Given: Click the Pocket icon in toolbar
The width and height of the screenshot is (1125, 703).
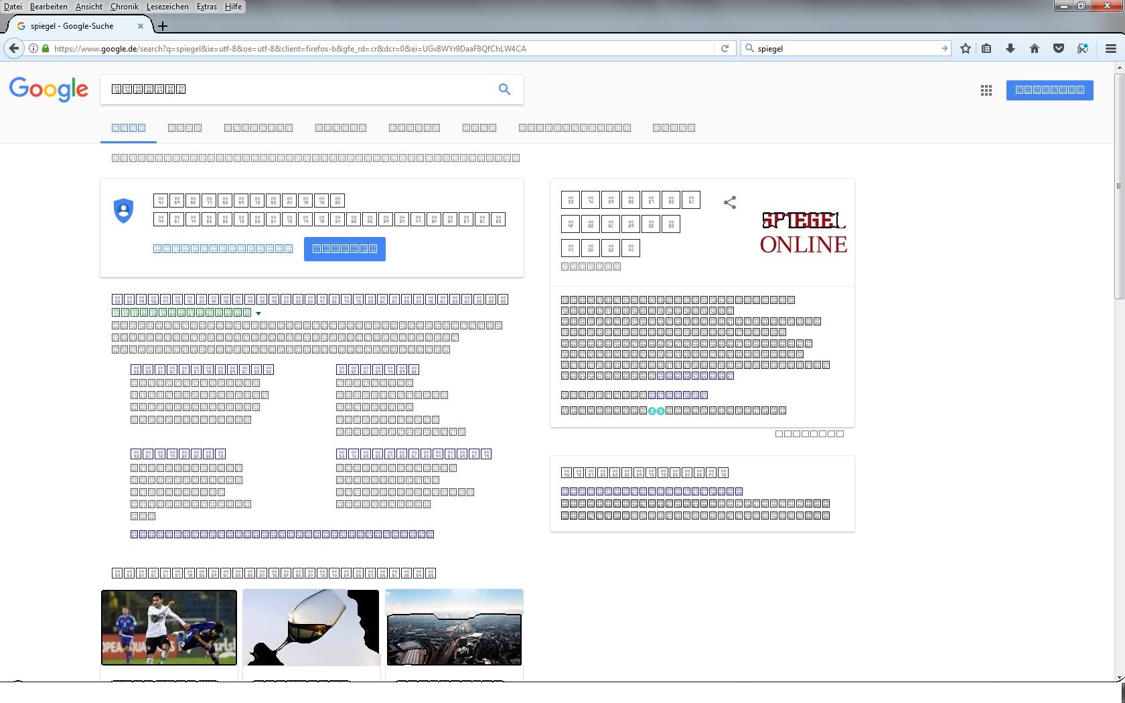Looking at the screenshot, I should [1059, 48].
